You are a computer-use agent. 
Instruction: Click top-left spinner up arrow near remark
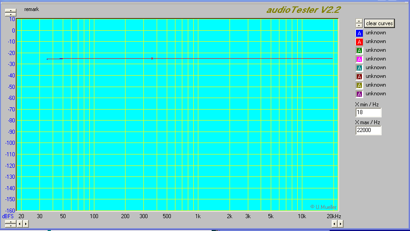11,11
